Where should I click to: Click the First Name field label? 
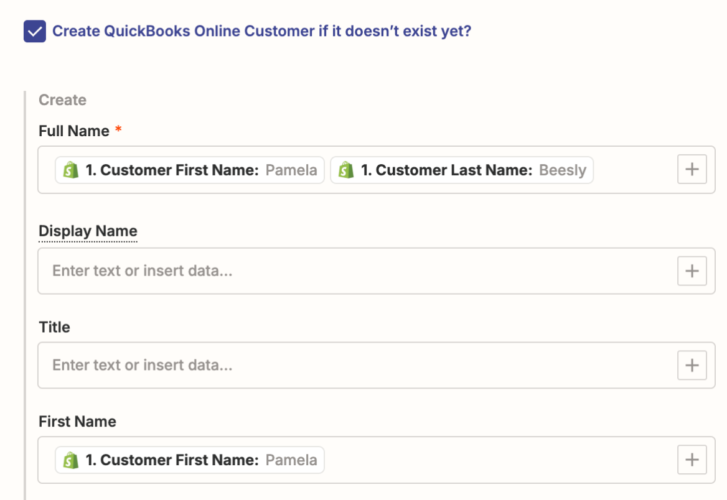coord(77,422)
